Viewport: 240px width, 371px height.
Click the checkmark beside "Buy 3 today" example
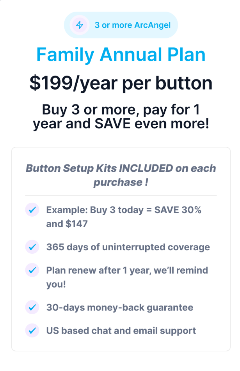[x=32, y=210]
